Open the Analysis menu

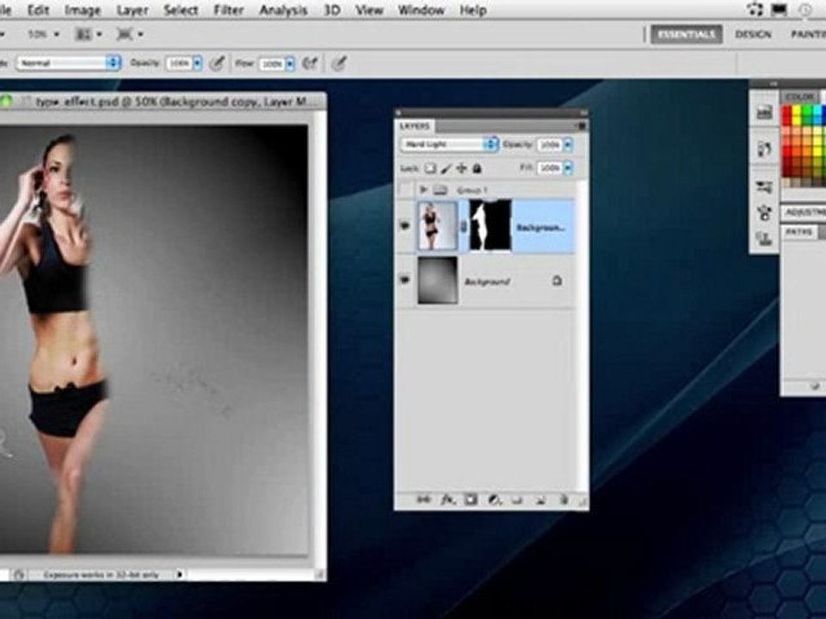coord(283,10)
